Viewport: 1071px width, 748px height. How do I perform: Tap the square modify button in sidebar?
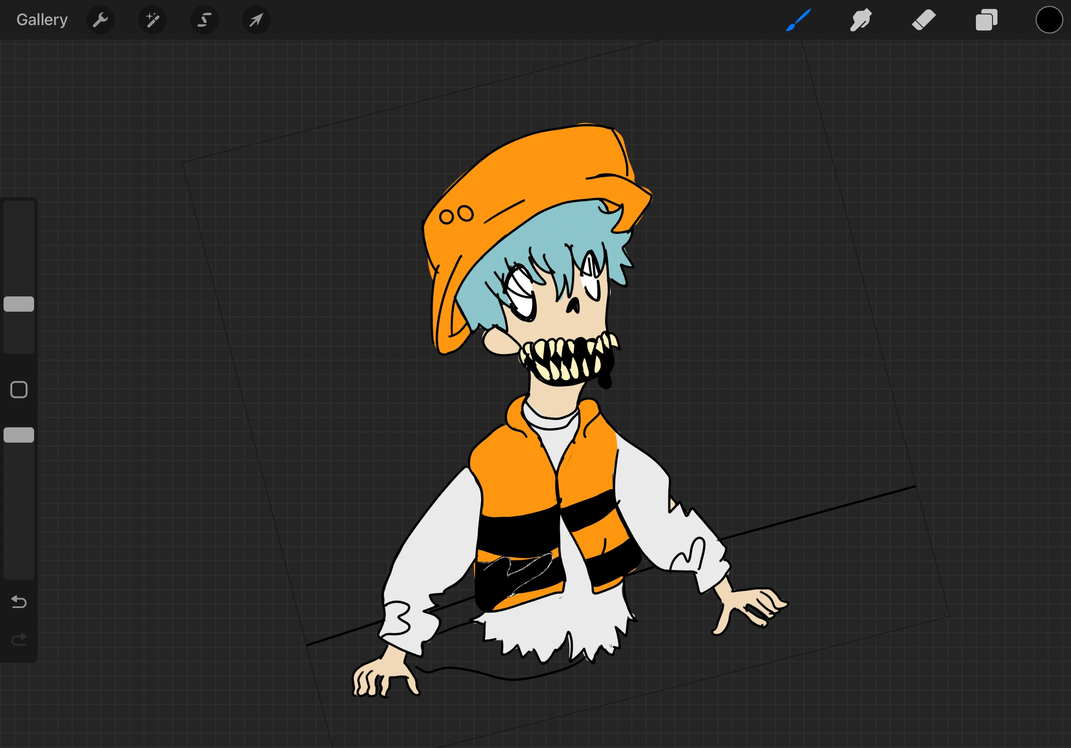pos(19,389)
